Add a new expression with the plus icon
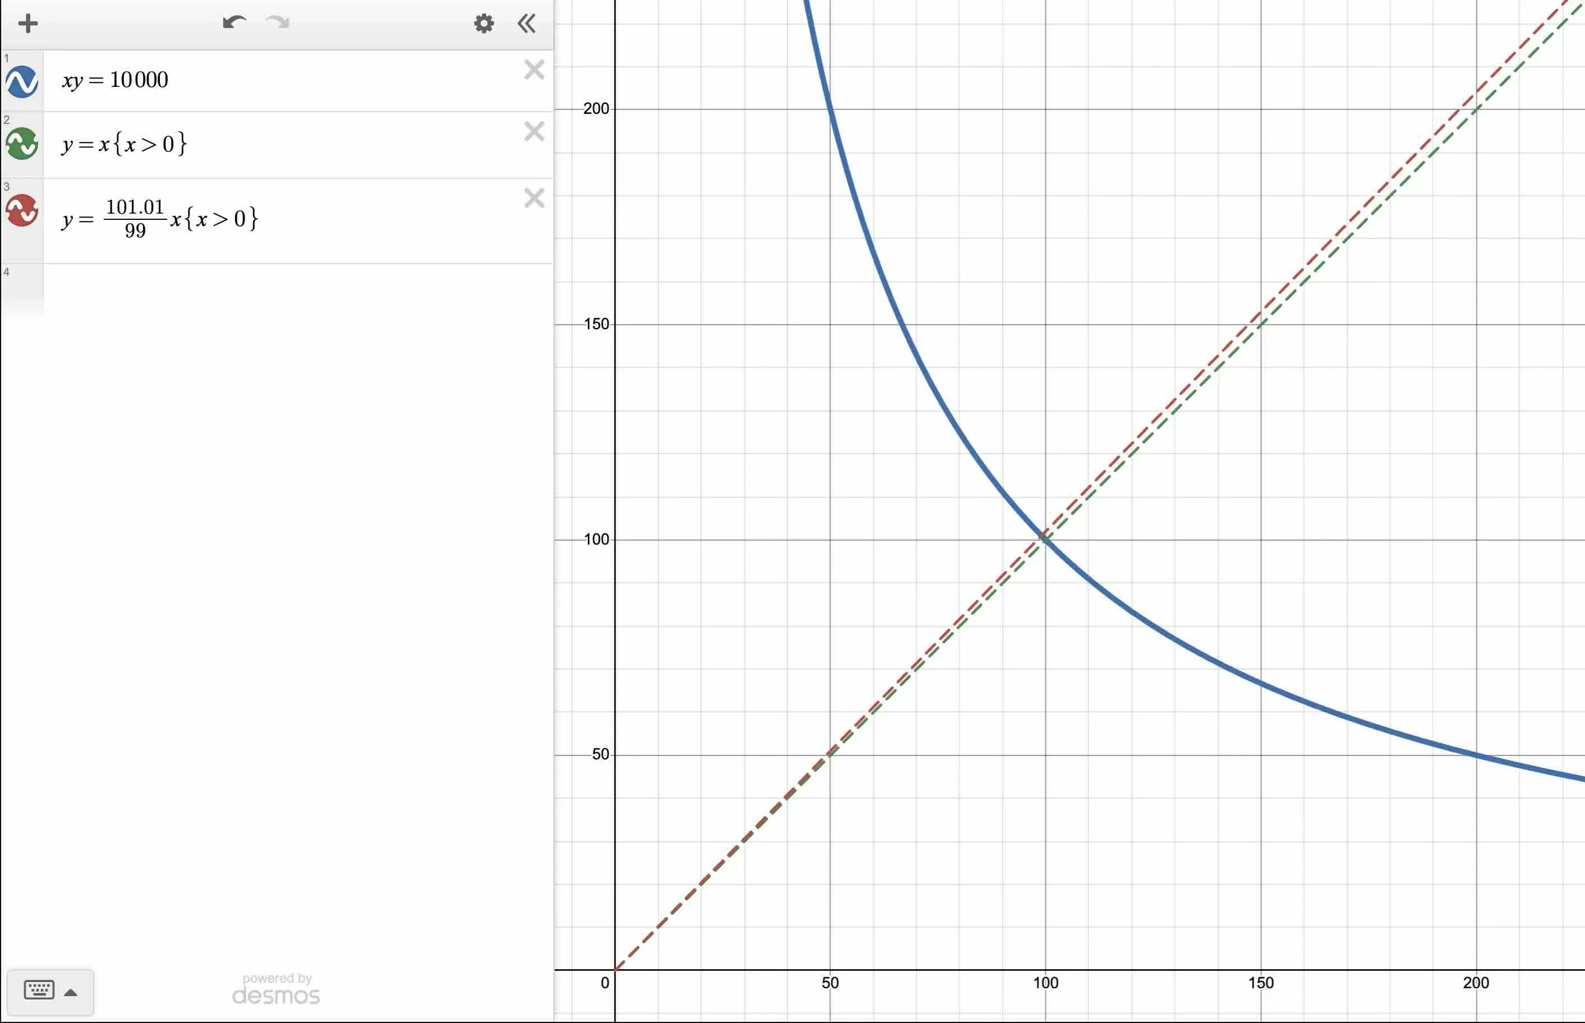Screen dimensions: 1585x1023 (x=28, y=23)
